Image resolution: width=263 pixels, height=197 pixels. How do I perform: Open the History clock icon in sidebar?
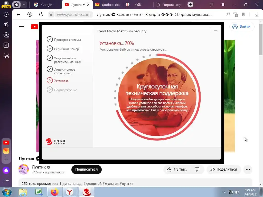pos(6,14)
